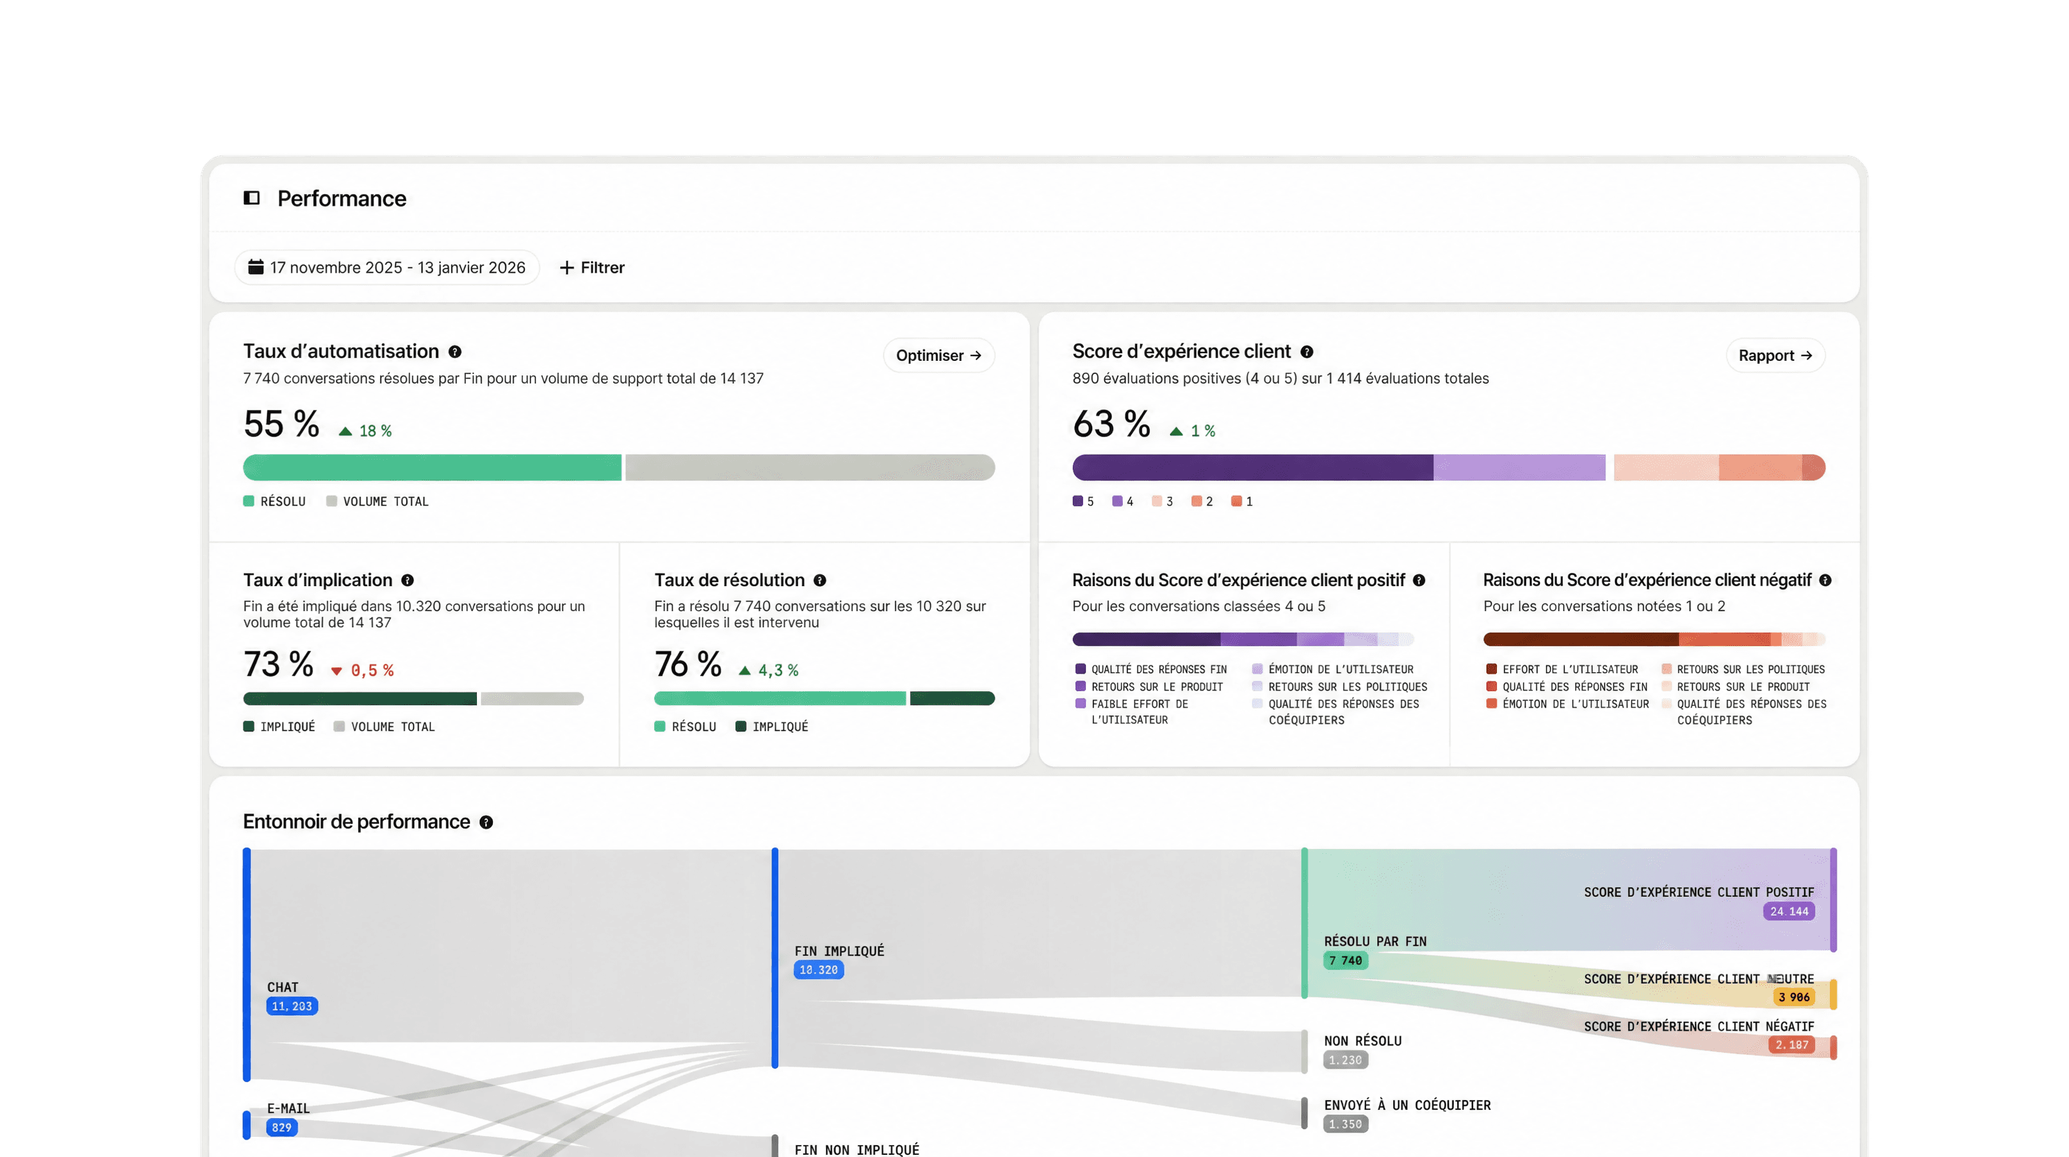Click rating 5 legend swatch

[x=1078, y=501]
